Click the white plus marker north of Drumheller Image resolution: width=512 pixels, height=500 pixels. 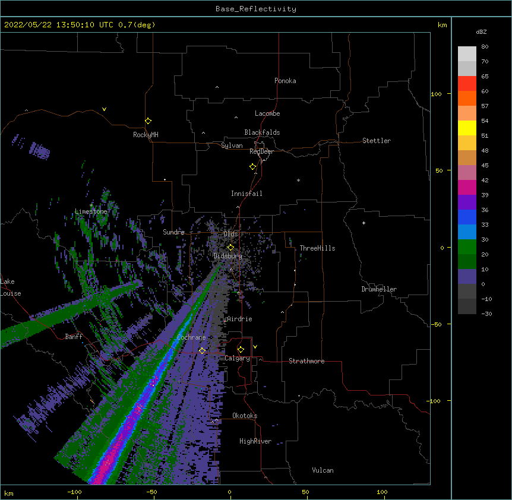pyautogui.click(x=364, y=223)
